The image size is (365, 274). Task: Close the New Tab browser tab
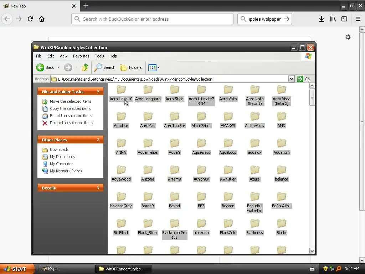(x=73, y=6)
